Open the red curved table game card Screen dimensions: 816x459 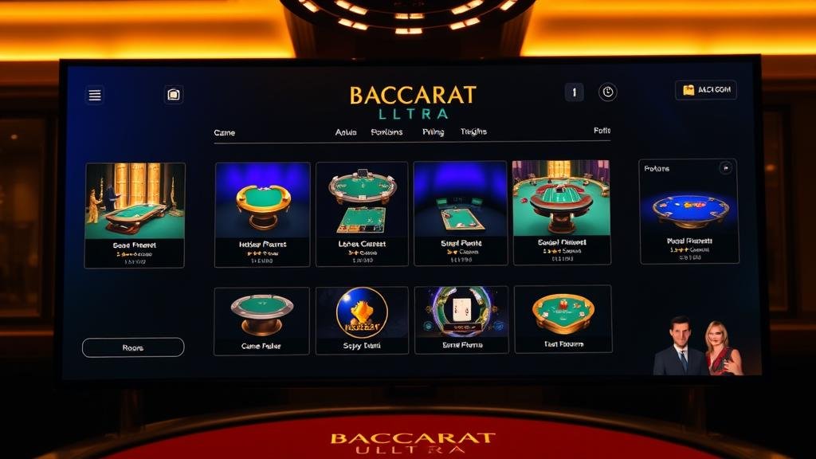(562, 212)
